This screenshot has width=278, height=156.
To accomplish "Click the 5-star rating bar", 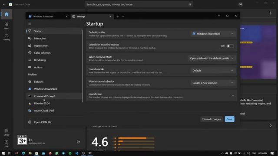I will tap(136, 138).
